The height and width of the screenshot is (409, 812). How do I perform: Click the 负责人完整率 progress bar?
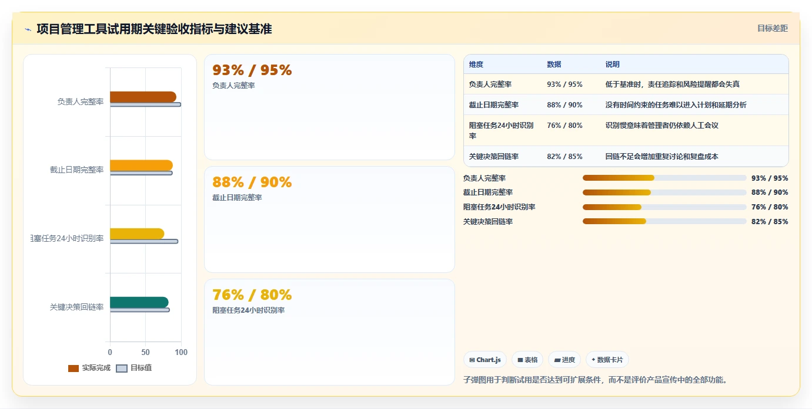[x=664, y=178]
